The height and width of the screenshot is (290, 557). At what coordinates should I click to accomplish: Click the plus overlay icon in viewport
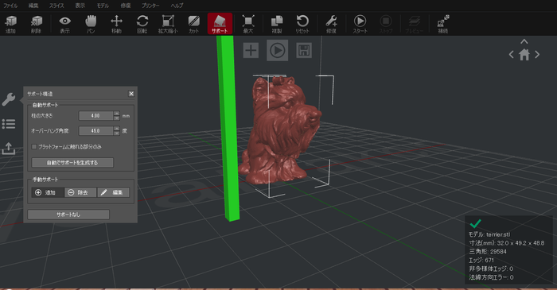(251, 50)
